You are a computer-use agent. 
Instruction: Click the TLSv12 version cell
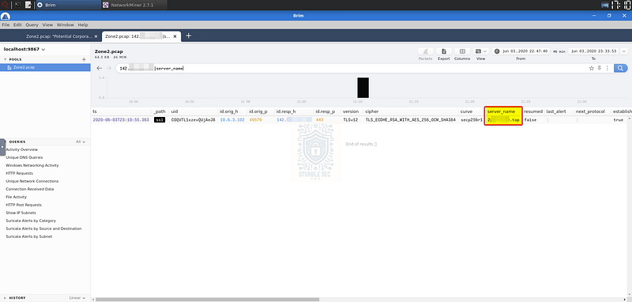(350, 119)
